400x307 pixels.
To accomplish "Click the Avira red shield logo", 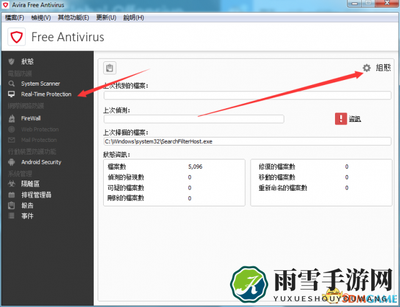I will coord(17,37).
